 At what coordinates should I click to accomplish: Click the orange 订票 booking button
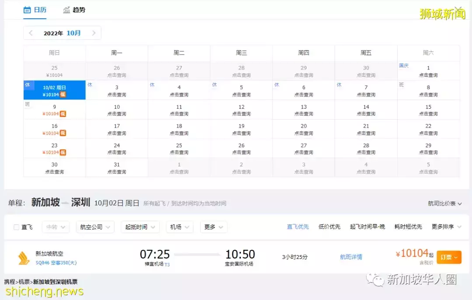point(449,257)
